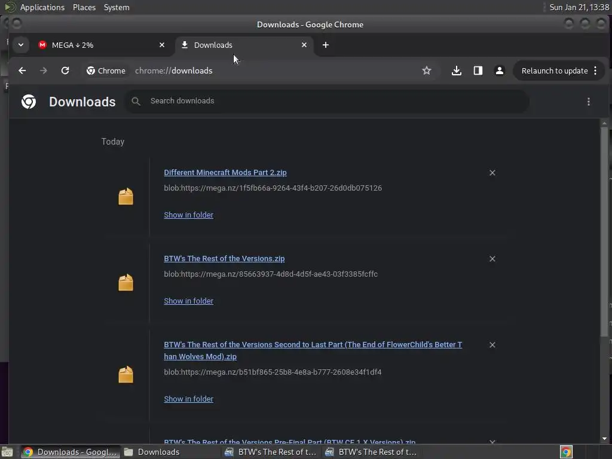The width and height of the screenshot is (612, 459).
Task: Open the side panel icon
Action: click(x=478, y=71)
